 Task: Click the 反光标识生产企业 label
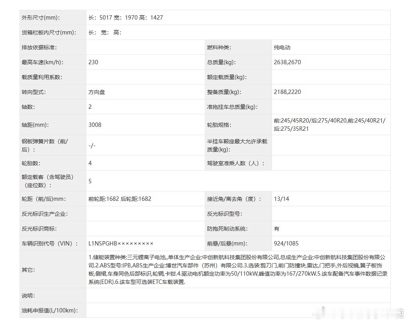click(x=45, y=214)
